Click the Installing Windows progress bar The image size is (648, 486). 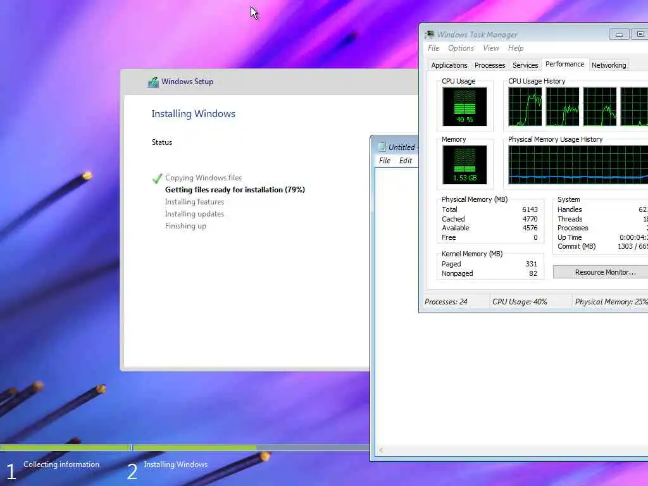coord(251,447)
